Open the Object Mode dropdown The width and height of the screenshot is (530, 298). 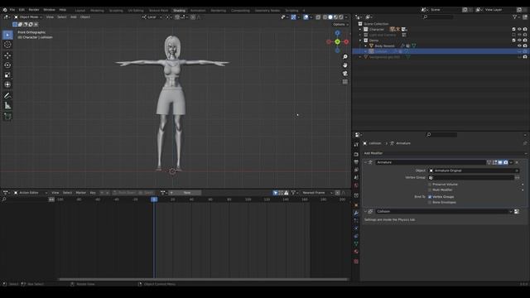pos(28,17)
